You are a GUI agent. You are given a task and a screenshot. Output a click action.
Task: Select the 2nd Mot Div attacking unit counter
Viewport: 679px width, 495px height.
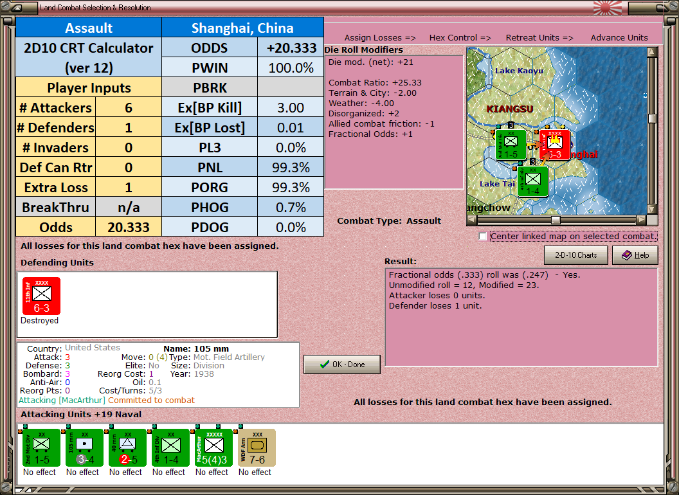pos(41,448)
